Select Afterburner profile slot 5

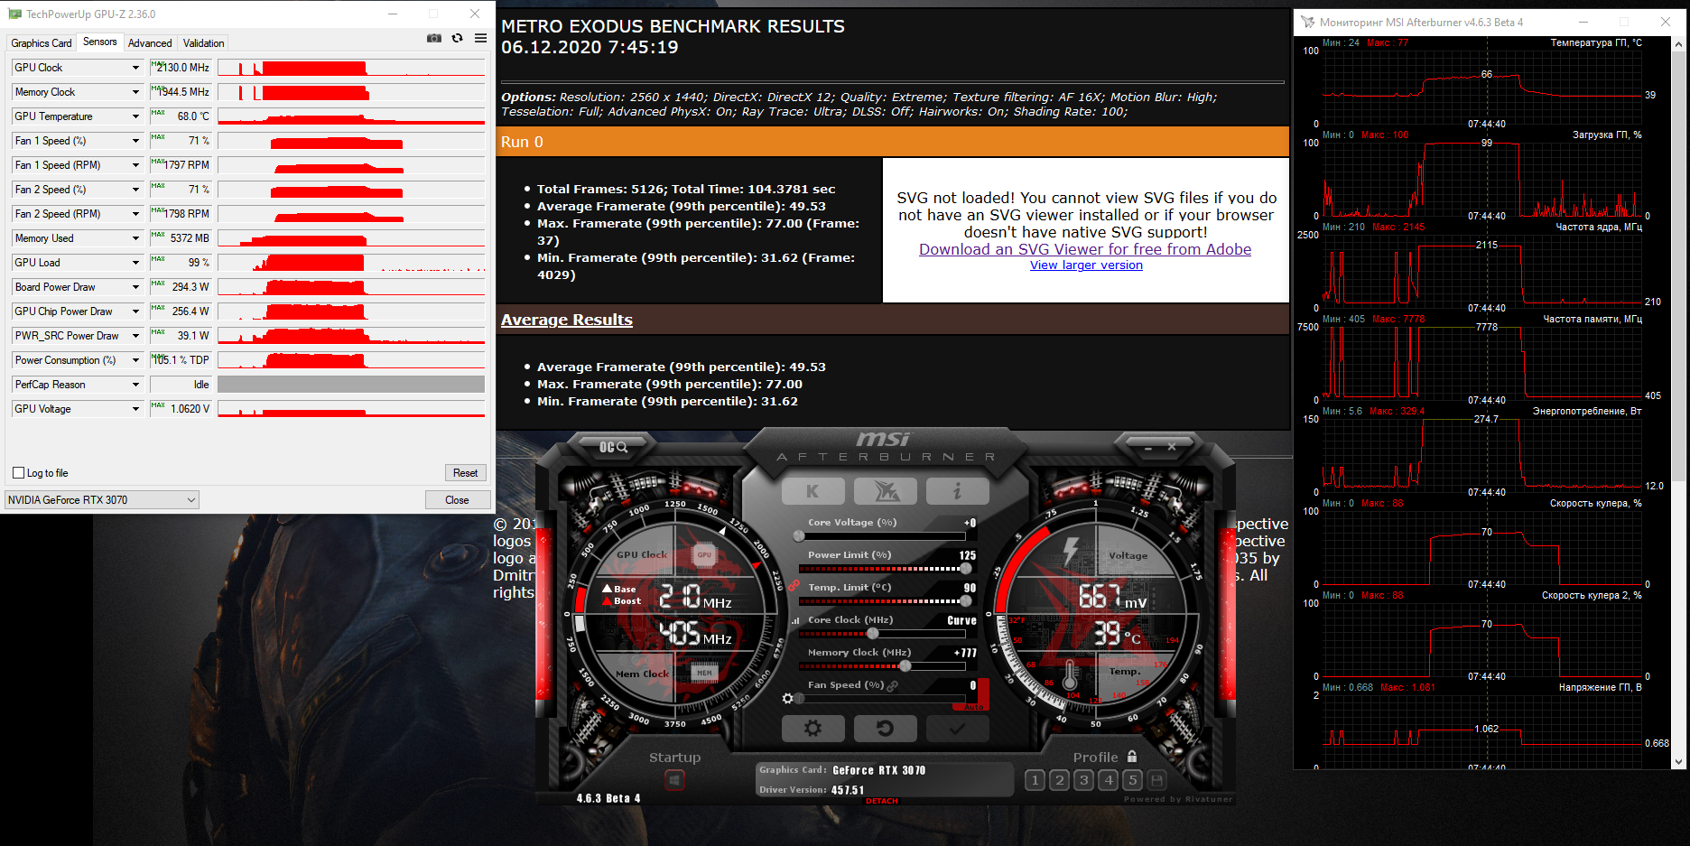[x=1133, y=780]
